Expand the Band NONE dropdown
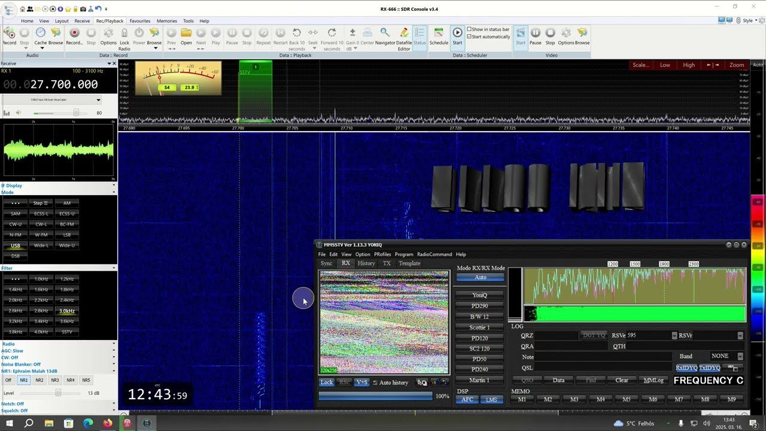This screenshot has height=431, width=766. (740, 356)
